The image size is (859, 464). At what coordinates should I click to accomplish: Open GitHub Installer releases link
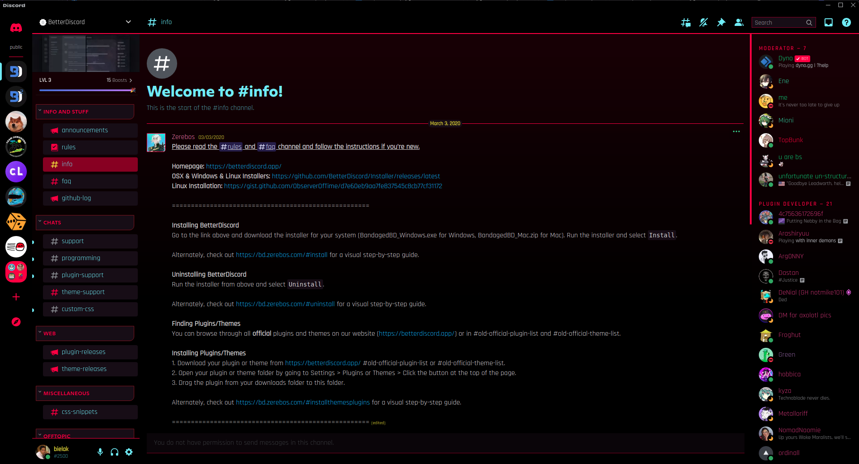(x=356, y=176)
